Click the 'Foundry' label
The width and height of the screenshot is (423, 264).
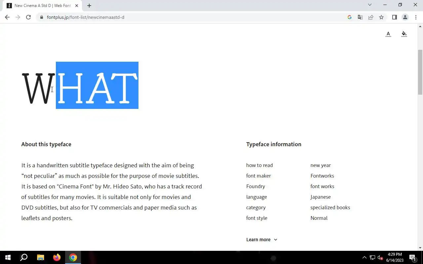click(255, 186)
